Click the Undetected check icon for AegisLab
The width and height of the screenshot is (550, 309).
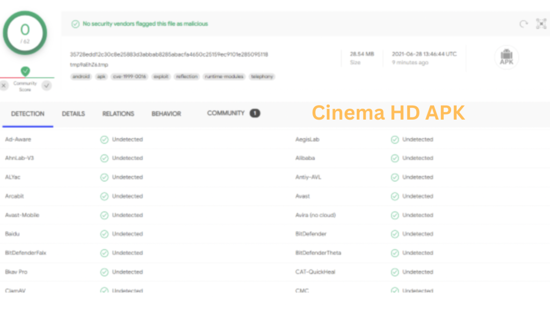point(395,140)
